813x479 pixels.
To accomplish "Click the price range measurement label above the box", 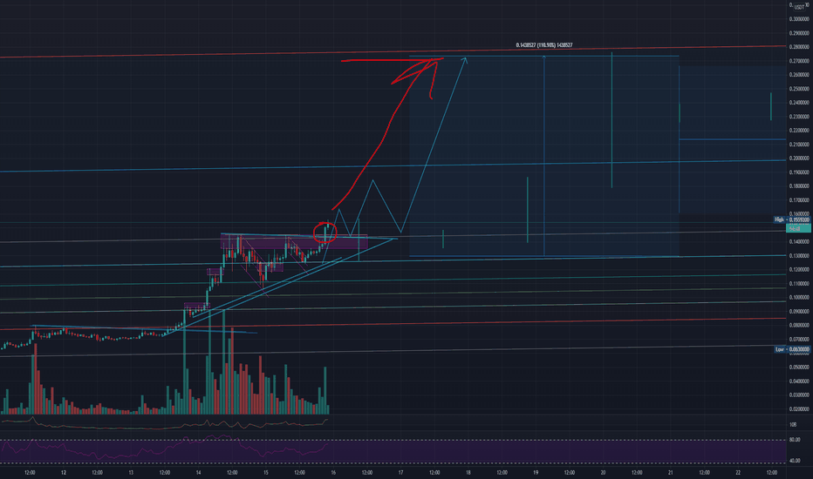I will point(544,45).
